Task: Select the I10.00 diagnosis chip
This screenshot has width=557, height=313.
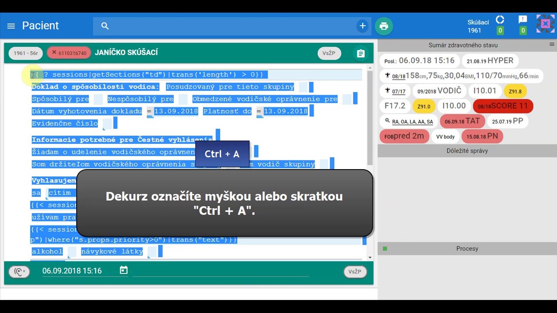Action: coord(454,106)
